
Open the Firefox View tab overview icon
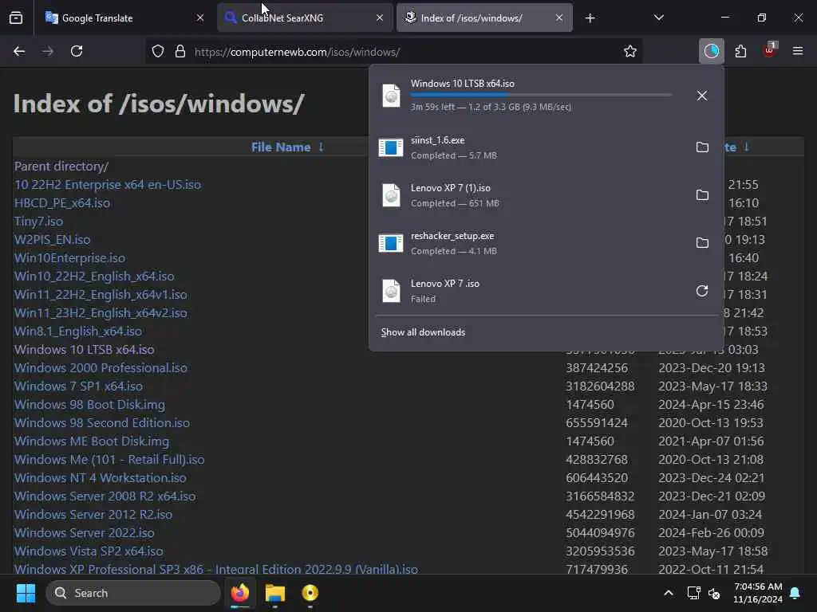pyautogui.click(x=16, y=18)
